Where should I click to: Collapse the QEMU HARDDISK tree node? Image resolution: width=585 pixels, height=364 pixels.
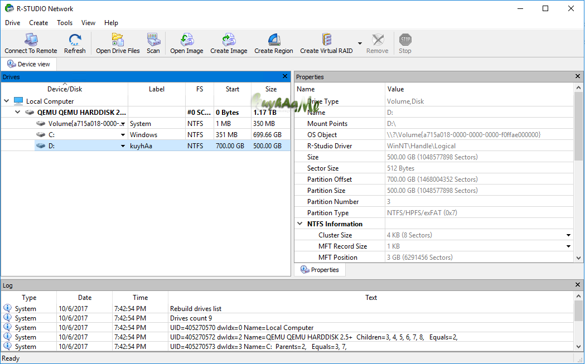[x=17, y=112]
